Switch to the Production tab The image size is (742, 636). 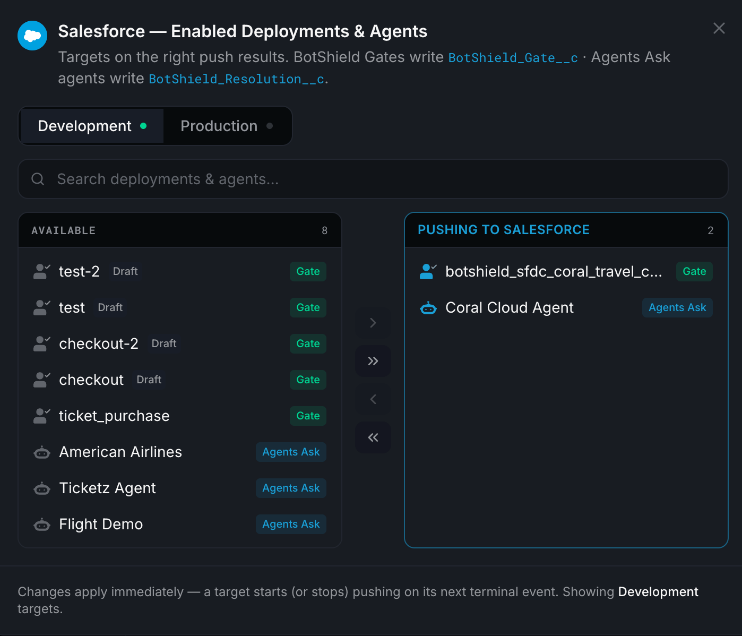click(x=227, y=126)
